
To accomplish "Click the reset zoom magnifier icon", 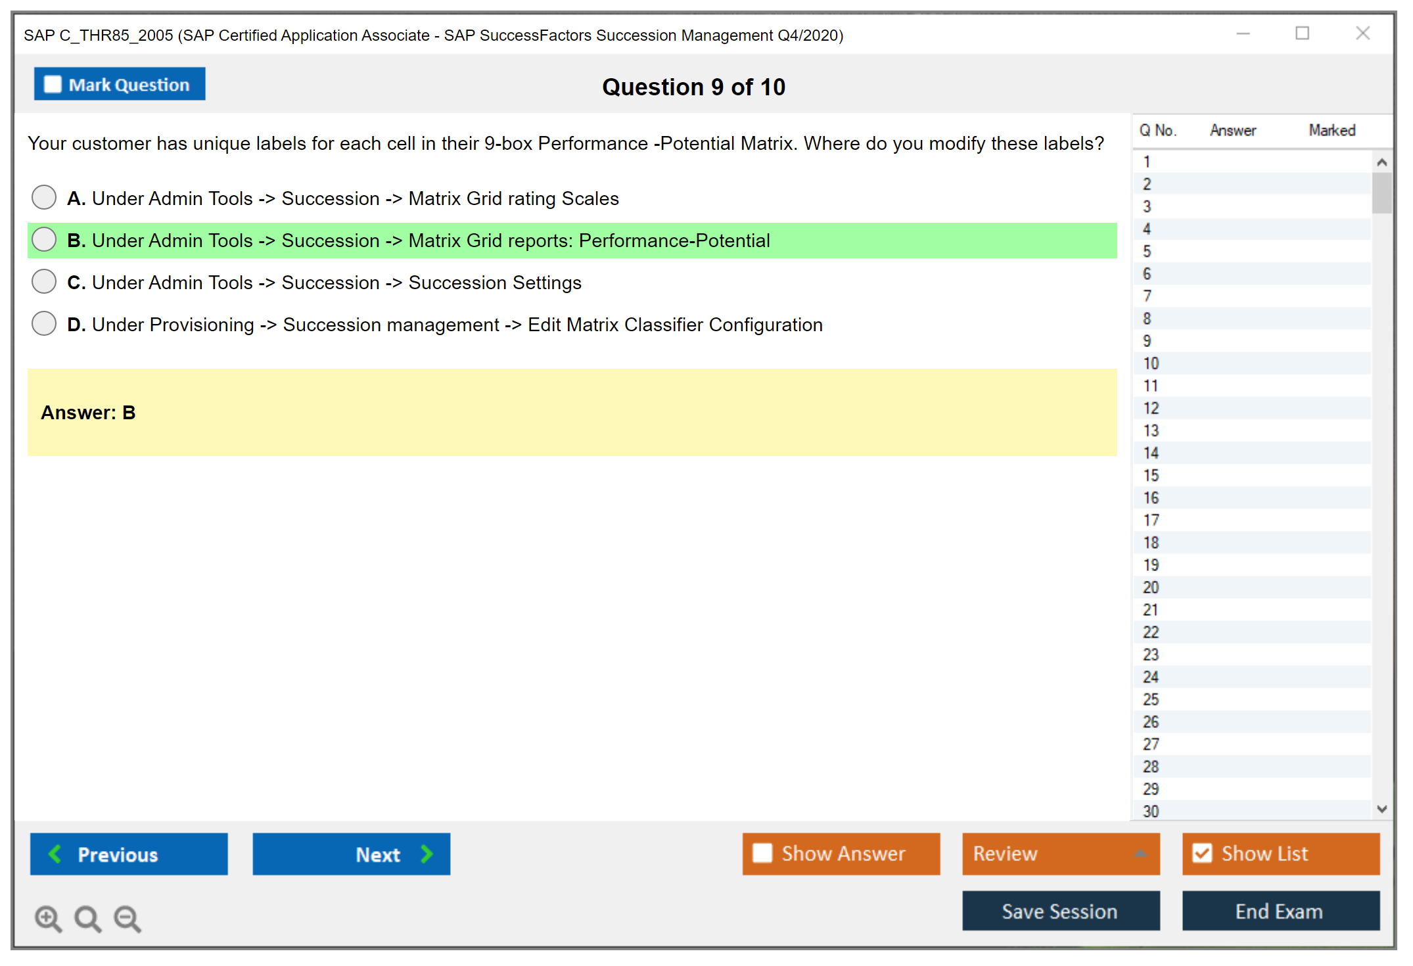I will pos(87,918).
